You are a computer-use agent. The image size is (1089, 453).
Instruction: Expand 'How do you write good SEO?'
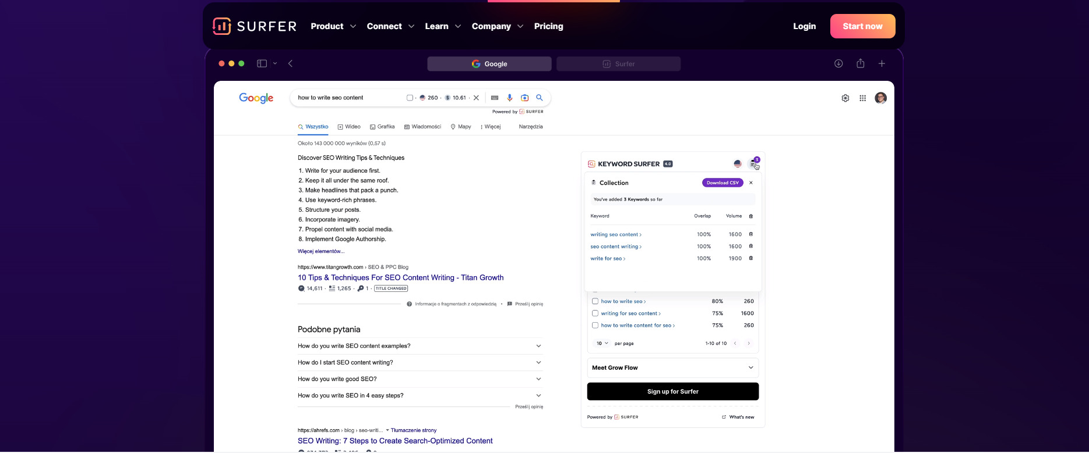(x=420, y=379)
